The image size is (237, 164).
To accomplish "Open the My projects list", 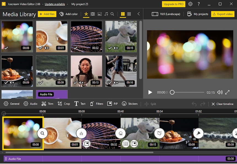I will (x=198, y=14).
